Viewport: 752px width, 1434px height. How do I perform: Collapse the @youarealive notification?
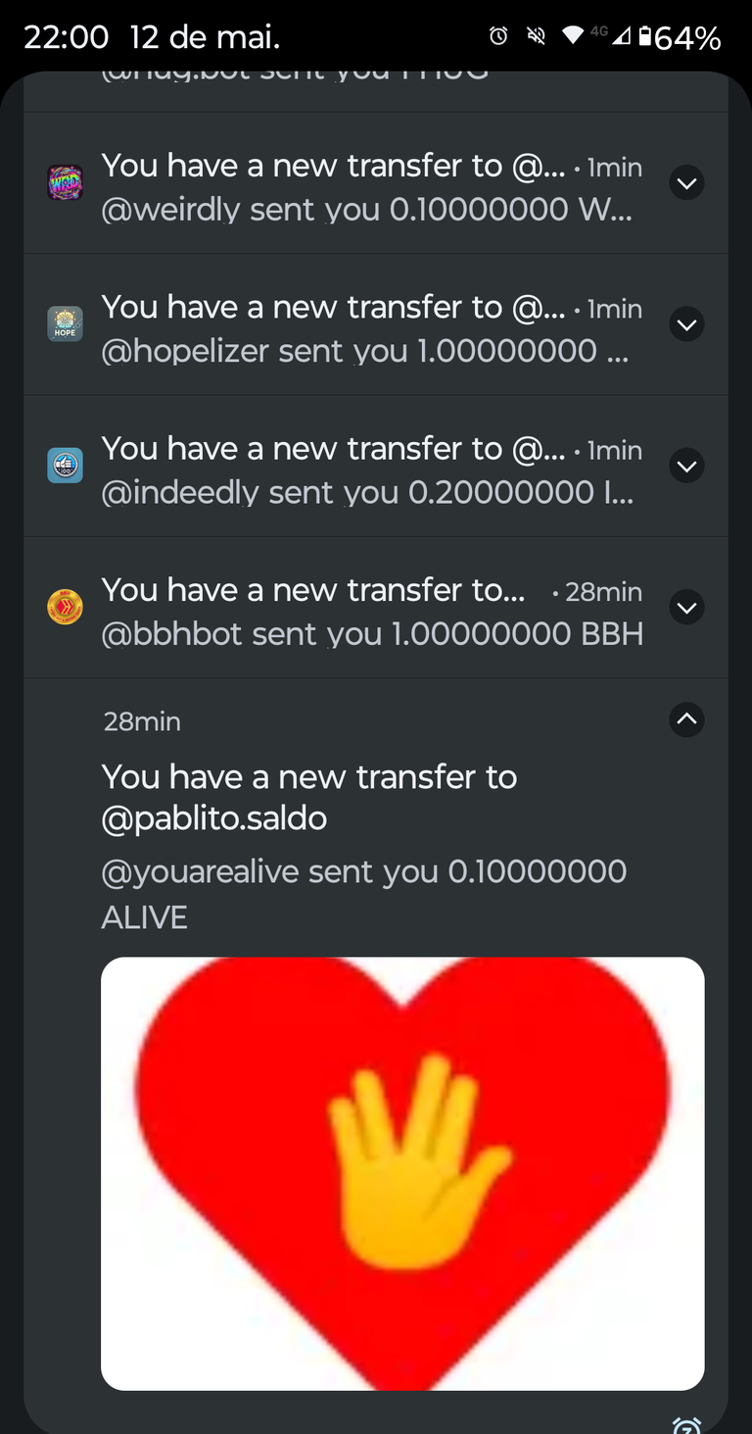point(687,719)
